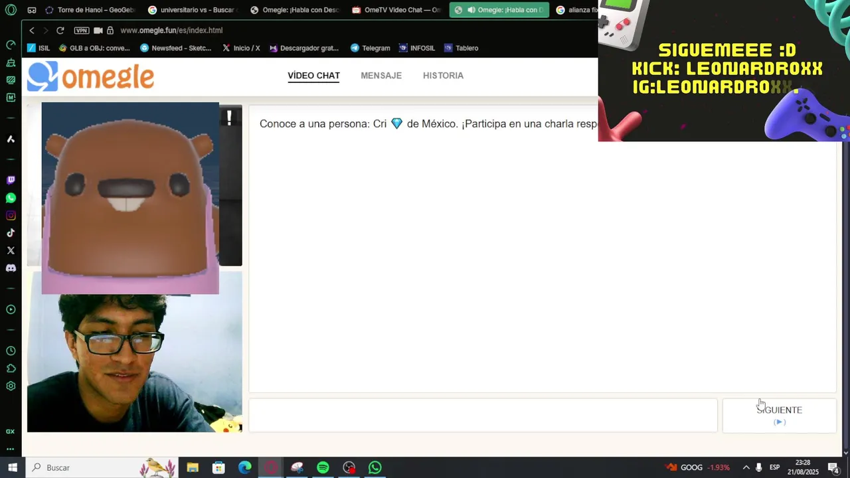Open Spotify from taskbar
This screenshot has width=850, height=478.
(x=323, y=467)
